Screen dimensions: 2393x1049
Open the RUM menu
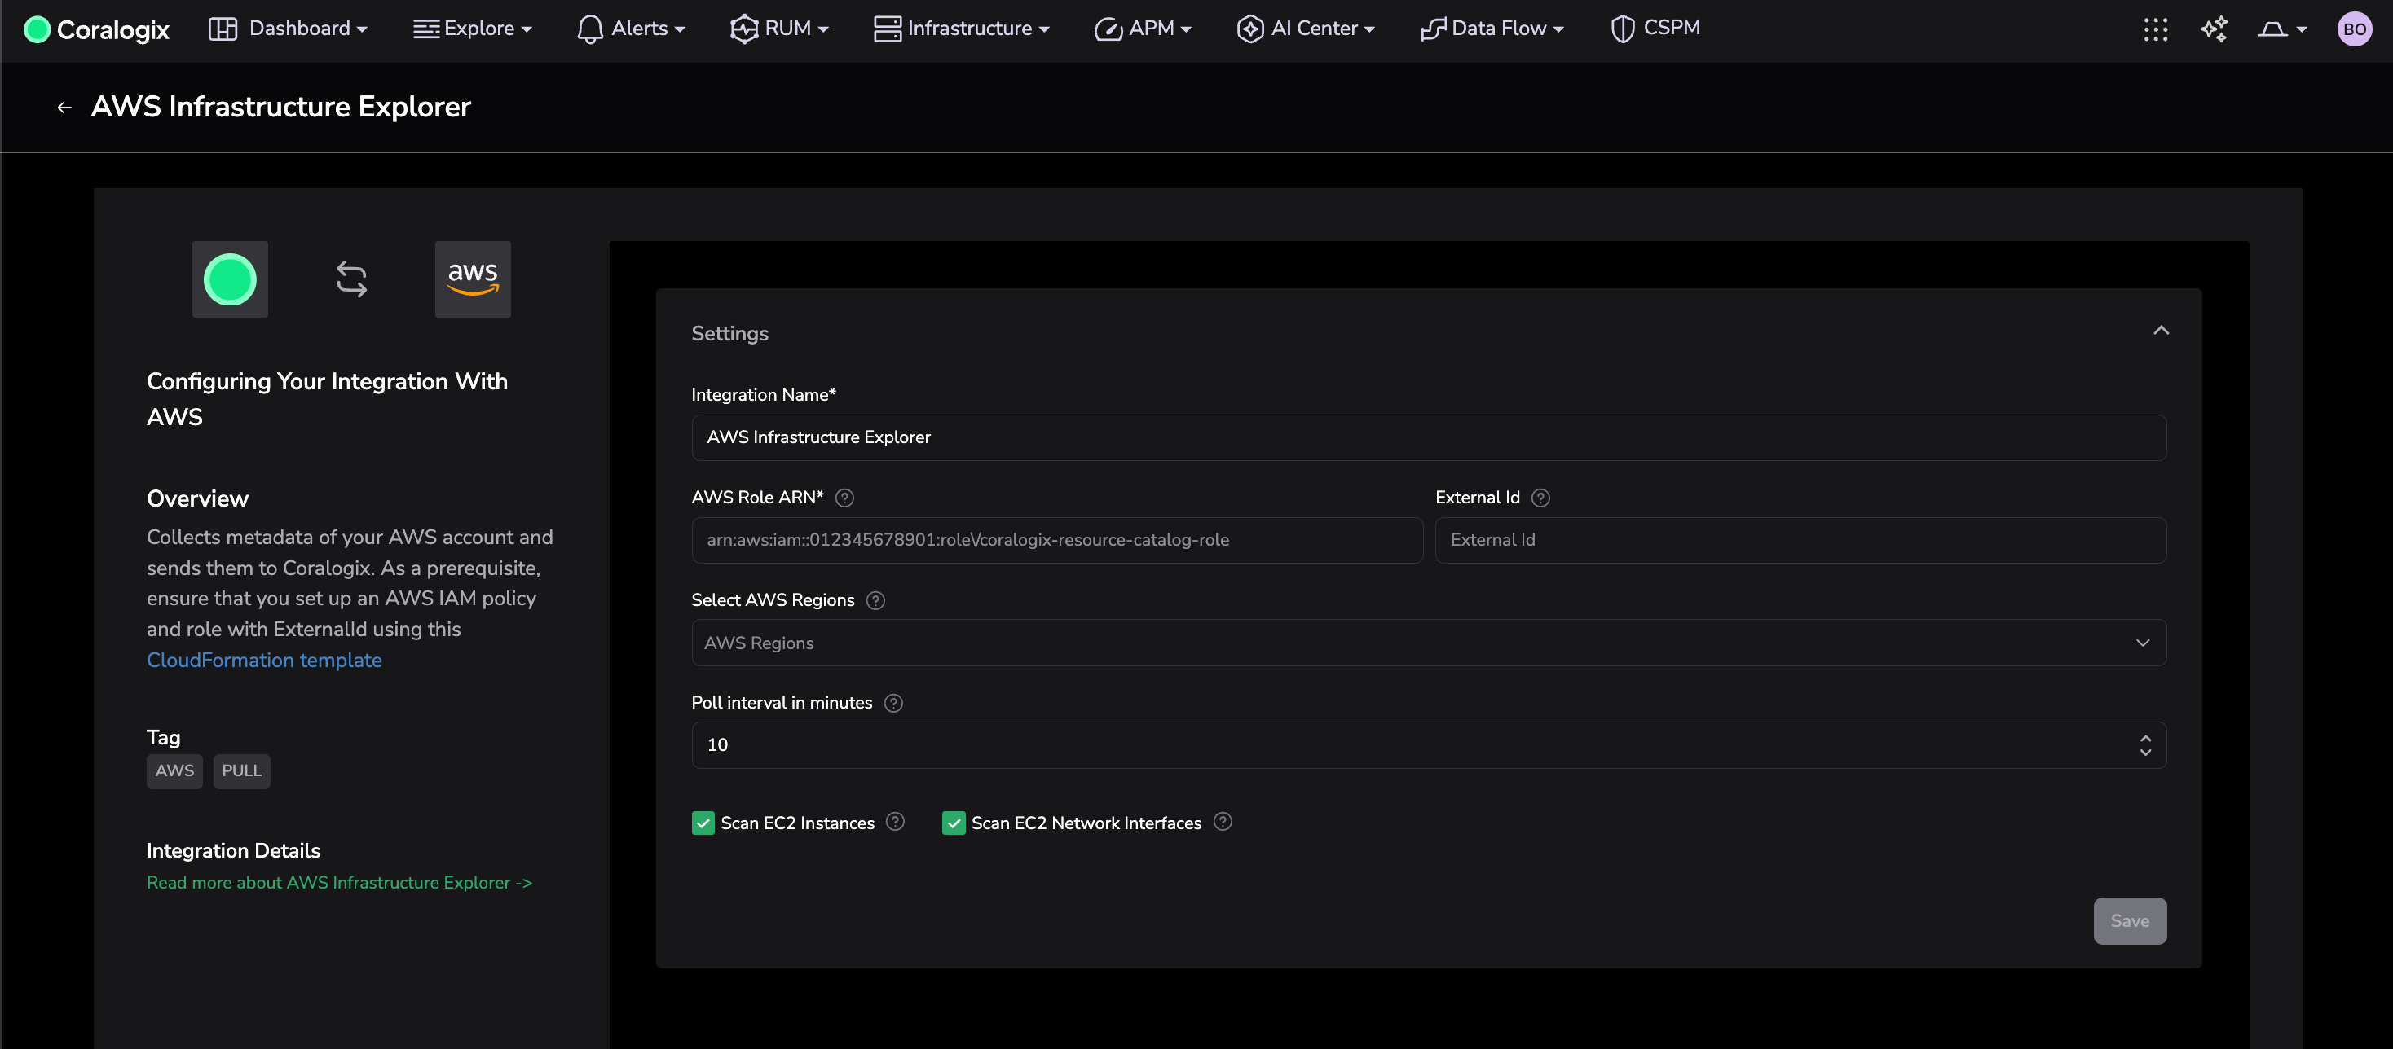click(778, 29)
